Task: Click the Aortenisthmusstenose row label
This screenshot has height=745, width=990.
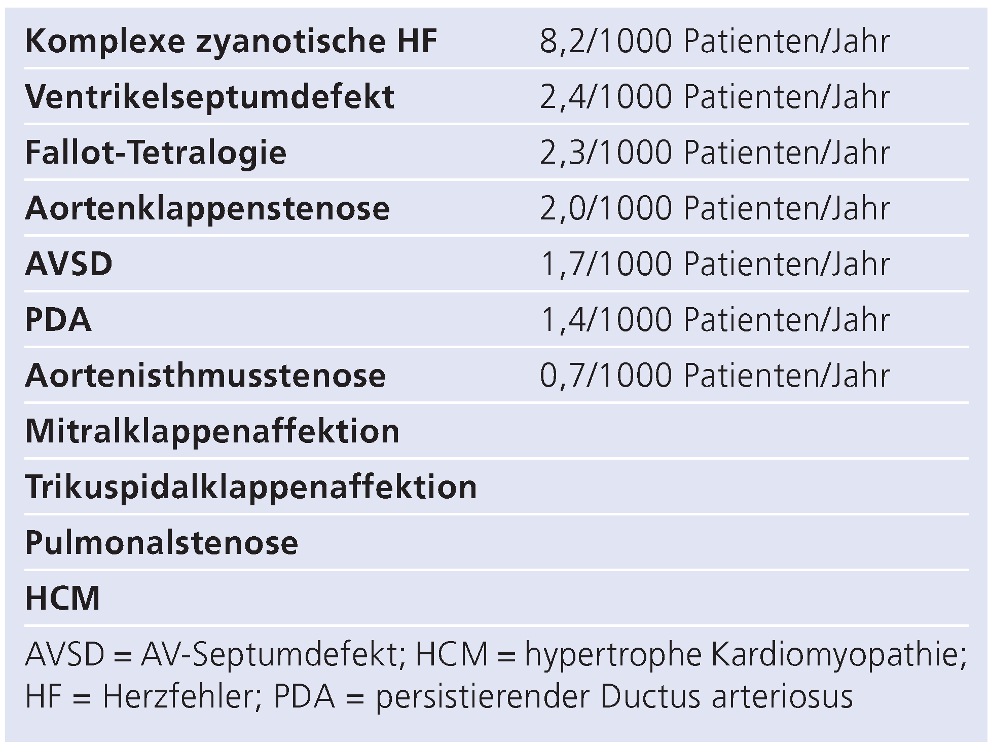Action: [x=205, y=376]
